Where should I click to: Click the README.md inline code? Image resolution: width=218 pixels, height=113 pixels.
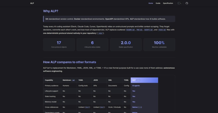[x=130, y=30]
